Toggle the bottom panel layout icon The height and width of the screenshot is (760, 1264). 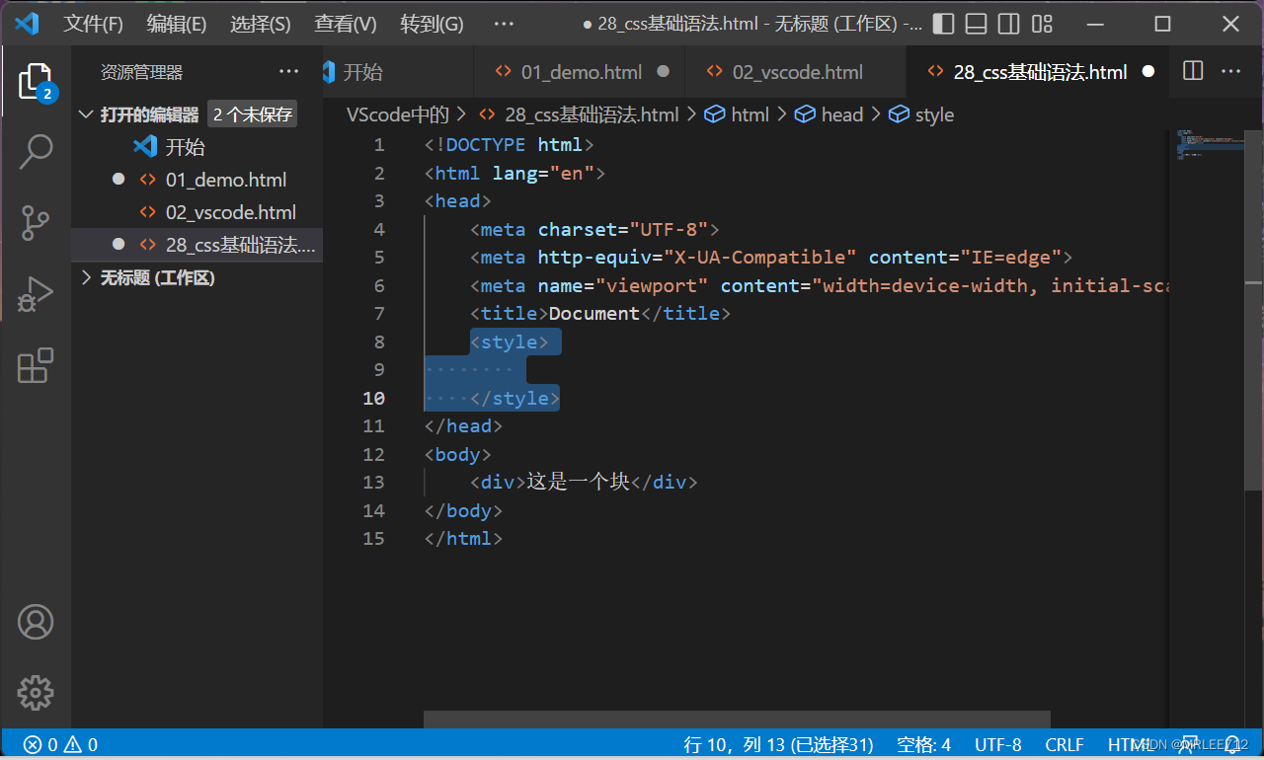976,24
